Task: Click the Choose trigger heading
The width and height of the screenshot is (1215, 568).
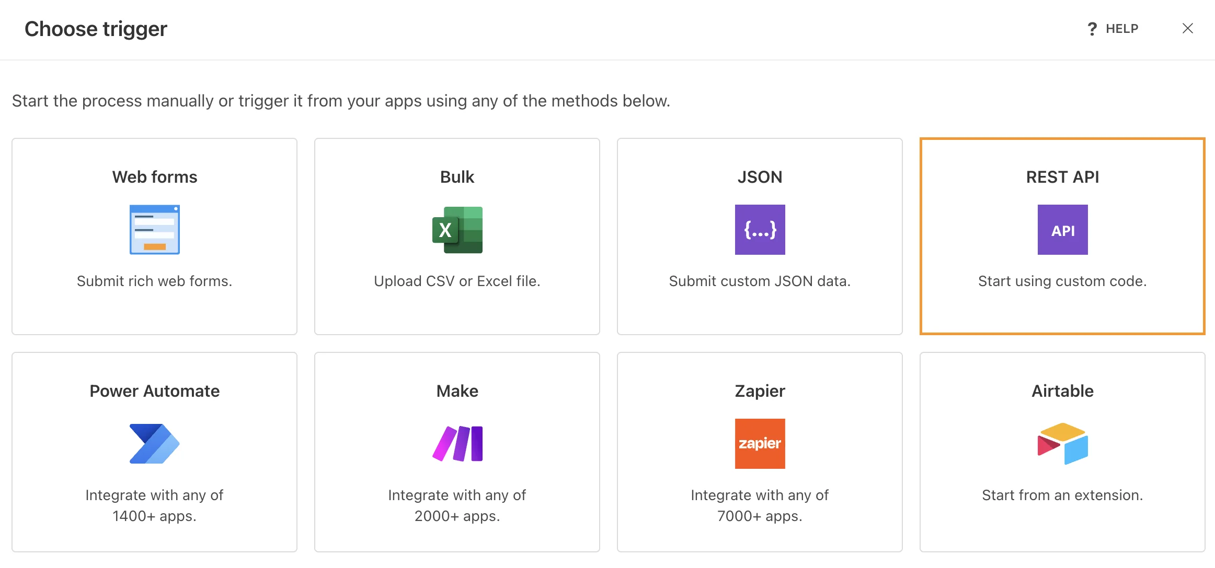Action: (96, 29)
